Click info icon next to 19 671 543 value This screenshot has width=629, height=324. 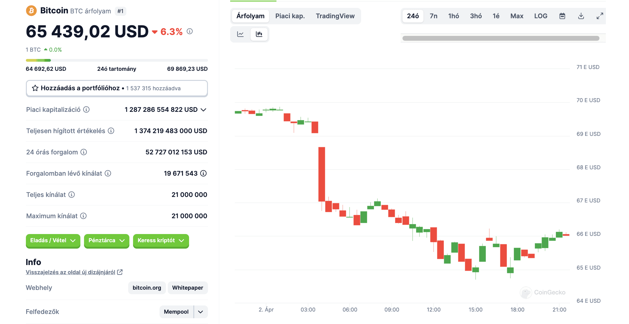coord(204,173)
